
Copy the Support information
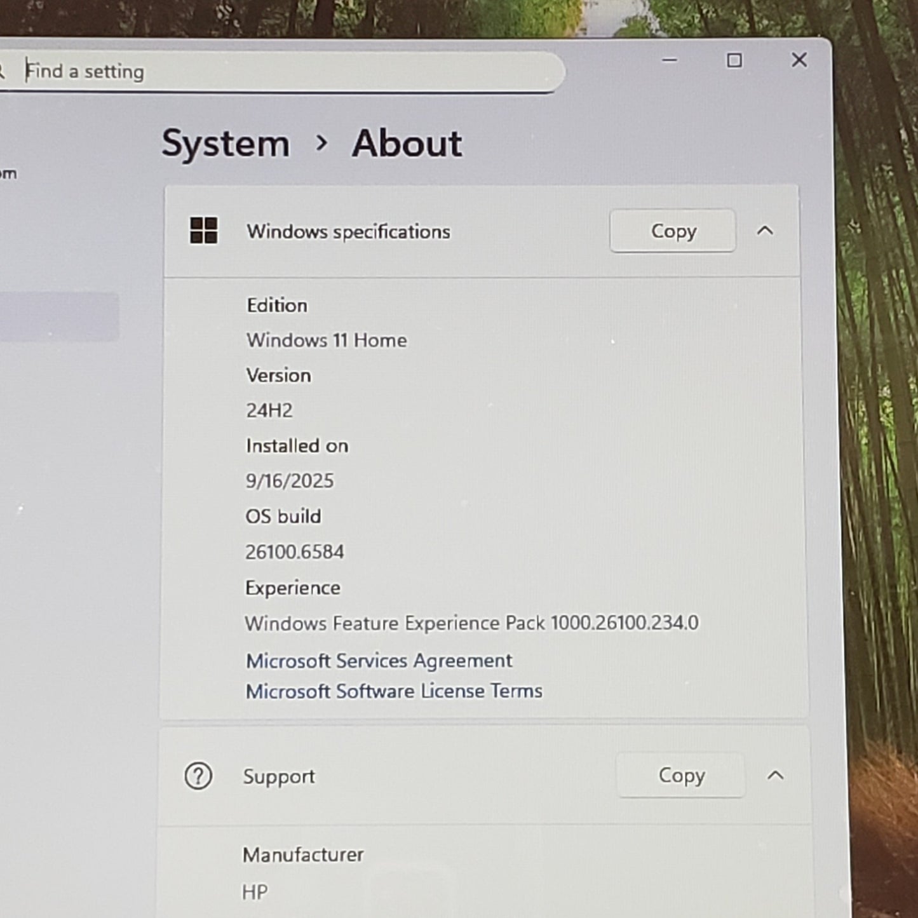coord(680,776)
